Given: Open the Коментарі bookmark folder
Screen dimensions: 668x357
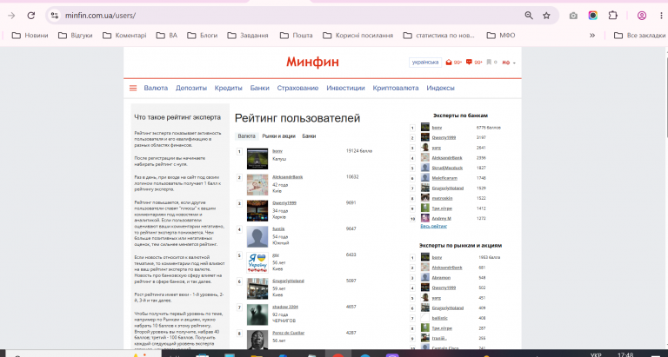Looking at the screenshot, I should pos(124,36).
